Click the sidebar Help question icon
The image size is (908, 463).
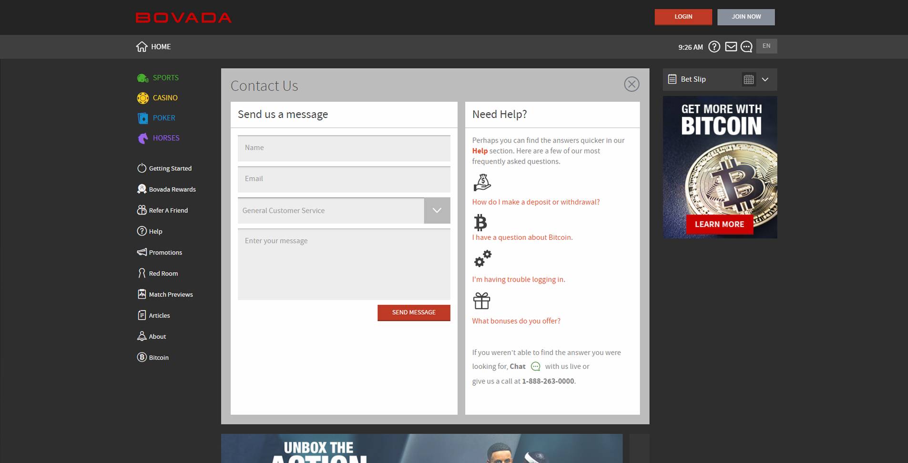142,231
